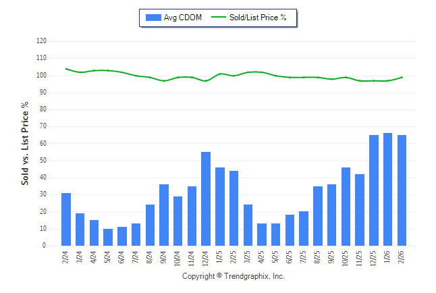This screenshot has height=293, width=436.
Task: Click the 12/24 bar in chart
Action: (x=206, y=199)
